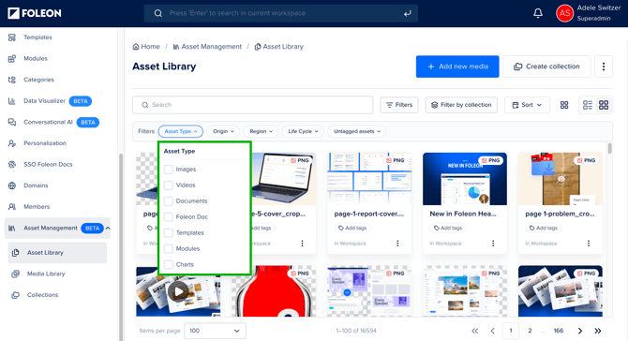The image size is (628, 341).
Task: Check the Images asset type
Action: click(169, 170)
